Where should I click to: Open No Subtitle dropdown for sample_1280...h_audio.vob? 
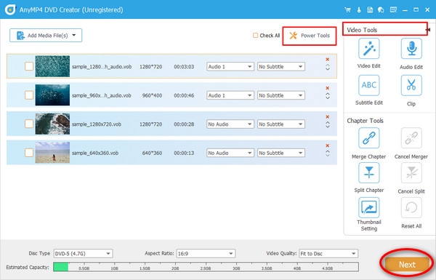(x=280, y=67)
